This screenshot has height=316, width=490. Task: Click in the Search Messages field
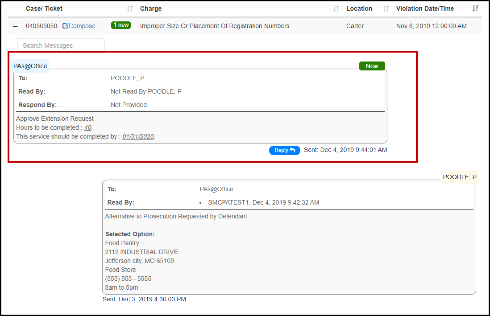coord(60,45)
